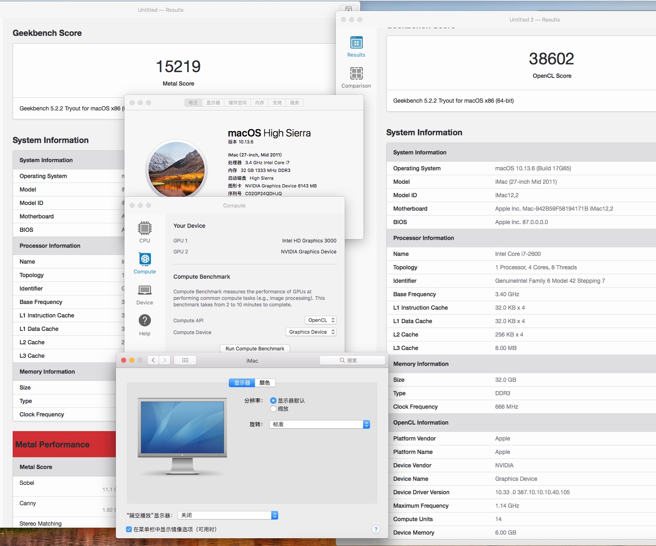This screenshot has width=656, height=546.
Task: Click the serial number C02GP24QDHJQ
Action: click(264, 194)
